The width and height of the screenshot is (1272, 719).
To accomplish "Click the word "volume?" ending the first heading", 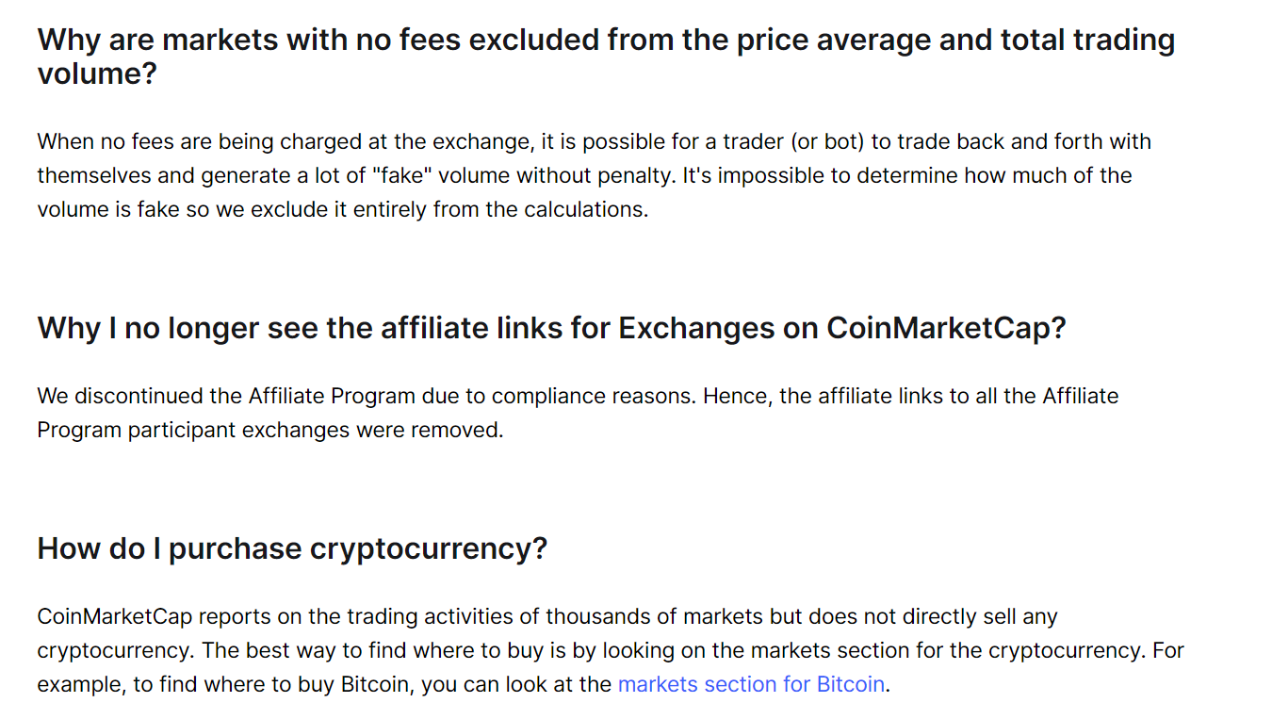I will click(x=97, y=74).
